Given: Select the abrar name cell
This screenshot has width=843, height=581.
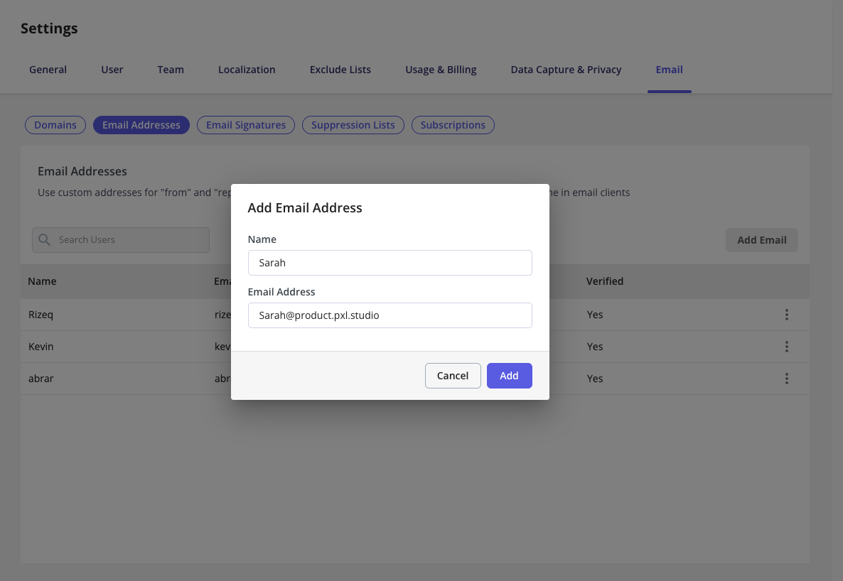Looking at the screenshot, I should point(41,379).
